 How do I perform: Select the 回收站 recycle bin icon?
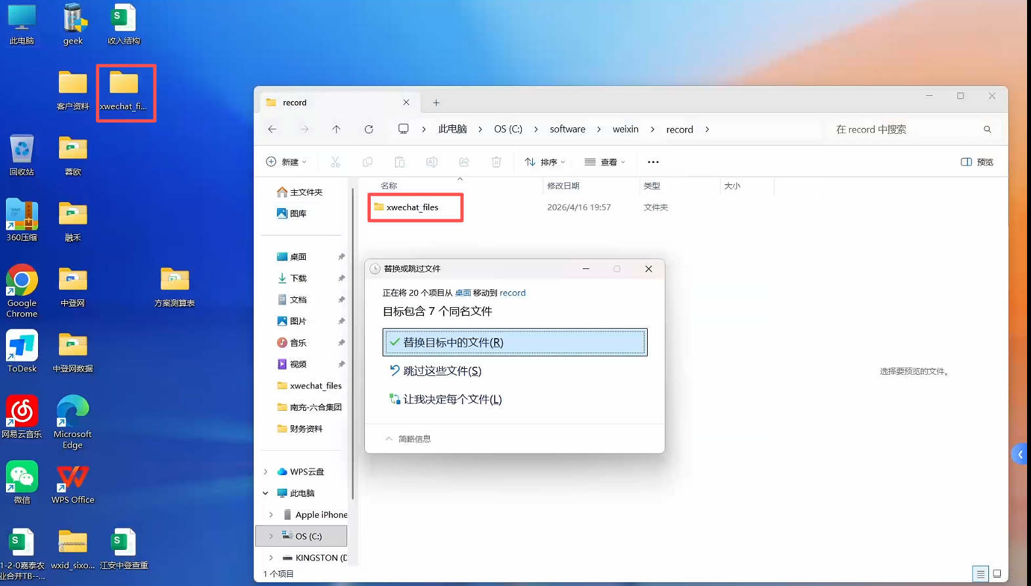point(22,155)
